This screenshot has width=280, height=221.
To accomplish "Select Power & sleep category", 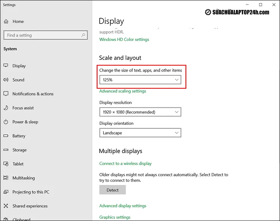I will coord(25,122).
